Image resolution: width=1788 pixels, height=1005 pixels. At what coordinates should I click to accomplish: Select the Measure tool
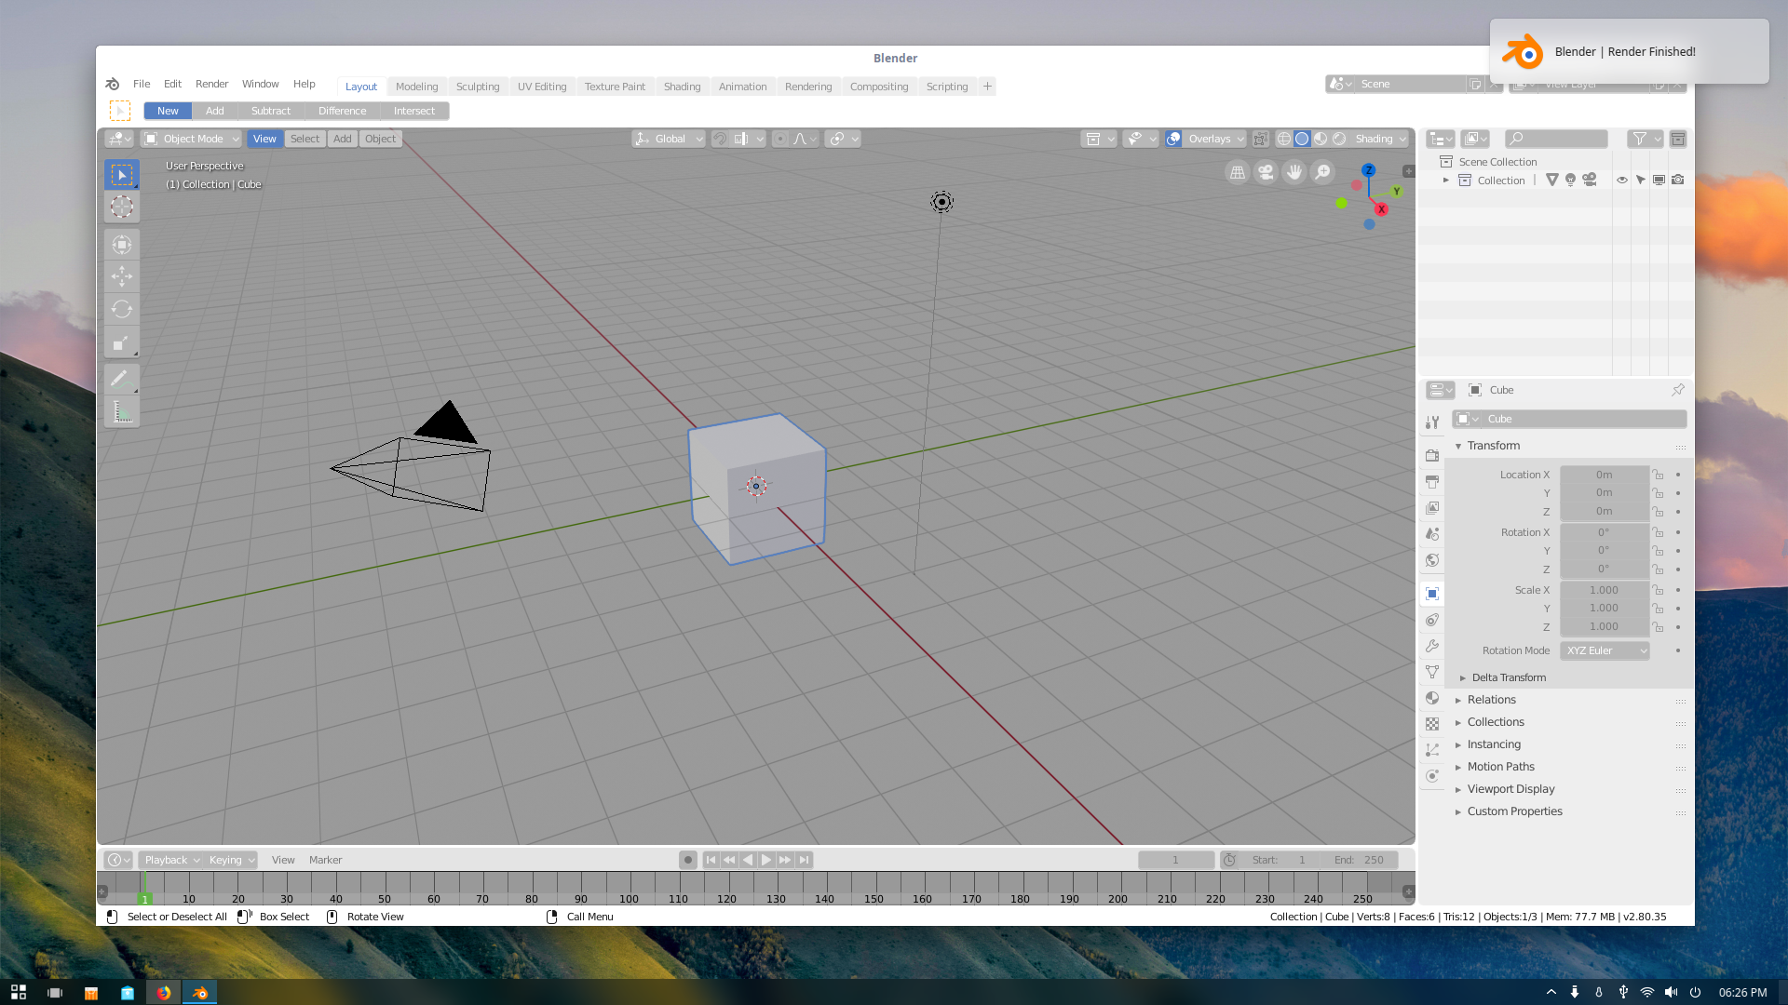(122, 411)
